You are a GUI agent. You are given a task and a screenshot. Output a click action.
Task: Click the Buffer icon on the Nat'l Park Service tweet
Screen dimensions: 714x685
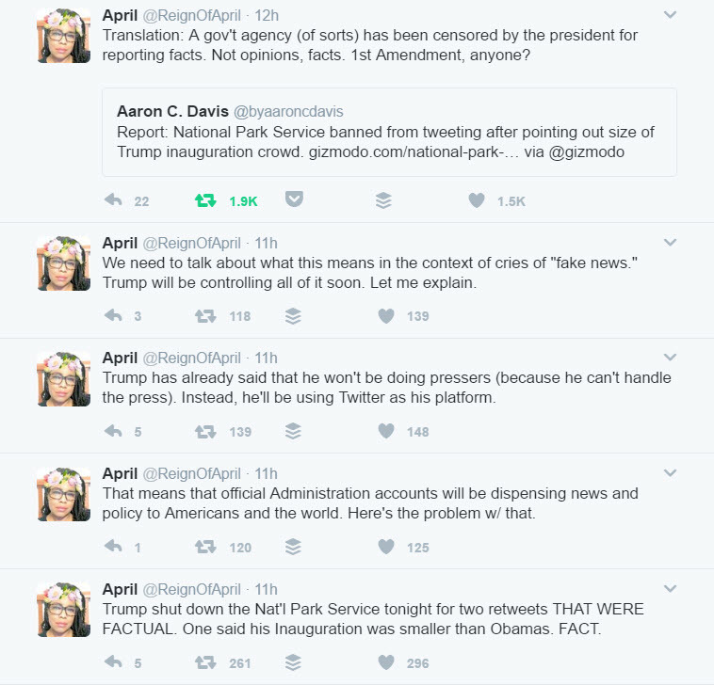click(294, 662)
